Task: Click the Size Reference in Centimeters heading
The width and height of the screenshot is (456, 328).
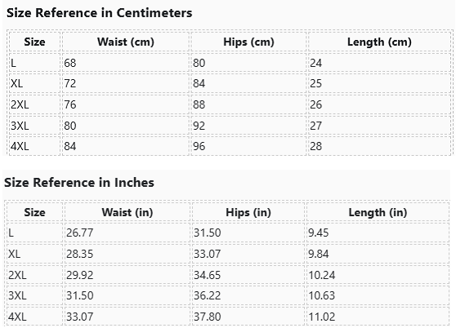Action: (x=99, y=13)
